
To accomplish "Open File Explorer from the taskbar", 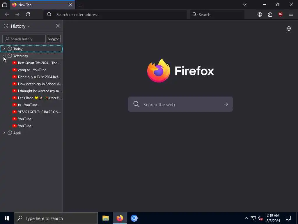I will pyautogui.click(x=105, y=218).
